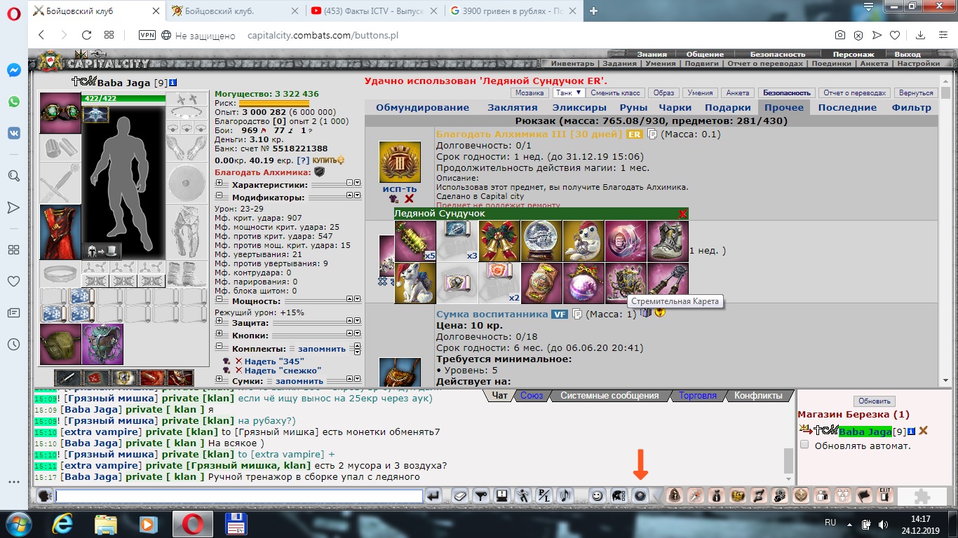Open the Обмундирование inventory tab
The height and width of the screenshot is (538, 958).
point(422,107)
